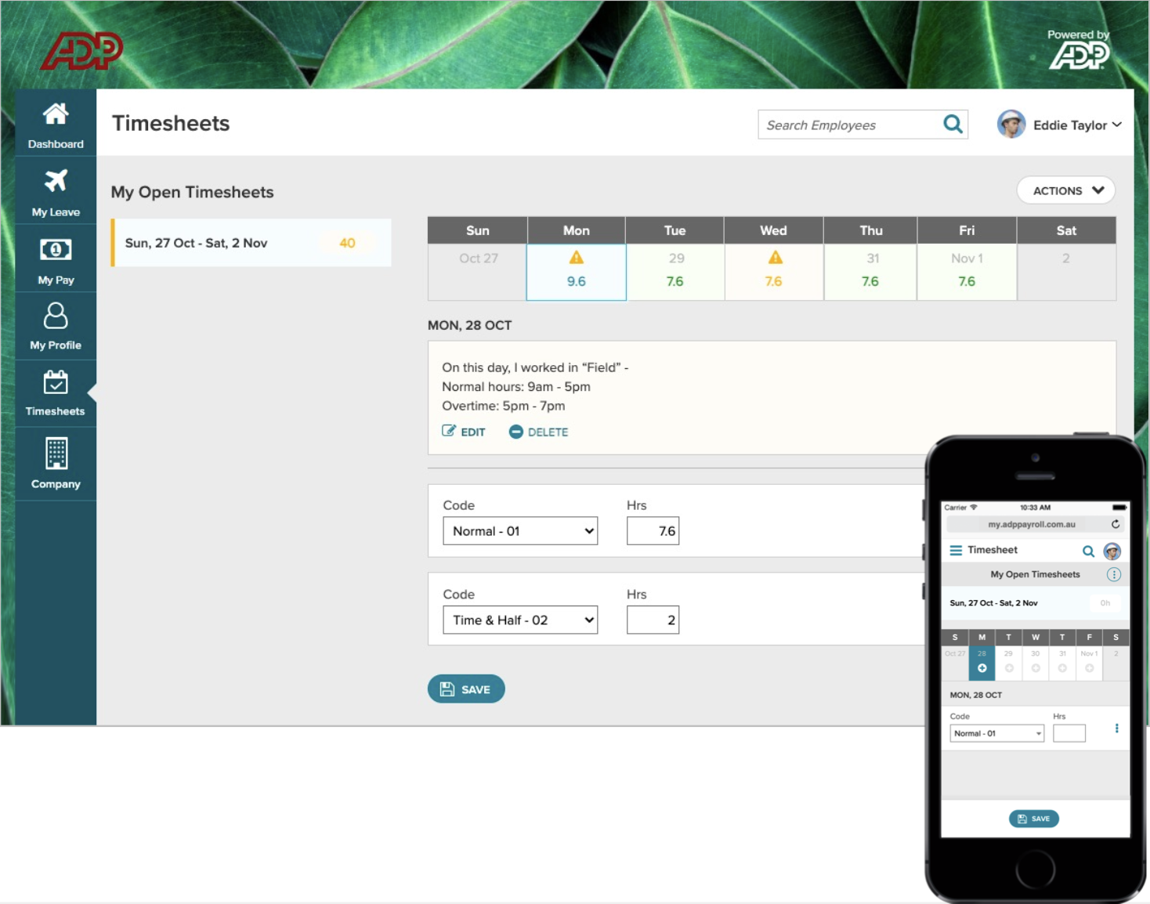1150x904 pixels.
Task: Tap the user avatar on phone
Action: point(1112,551)
